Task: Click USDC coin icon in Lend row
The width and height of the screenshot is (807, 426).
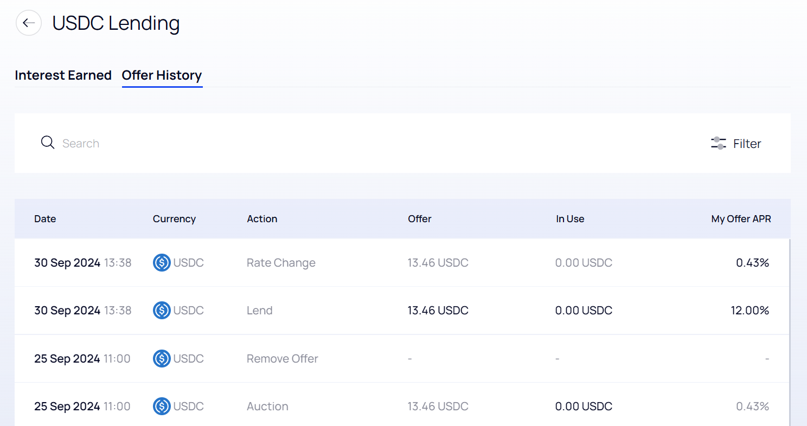Action: [162, 311]
